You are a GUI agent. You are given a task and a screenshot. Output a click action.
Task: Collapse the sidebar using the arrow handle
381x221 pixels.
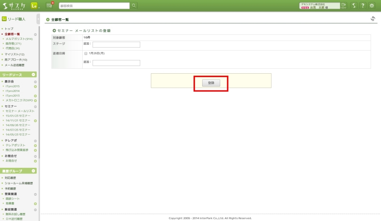[38, 19]
